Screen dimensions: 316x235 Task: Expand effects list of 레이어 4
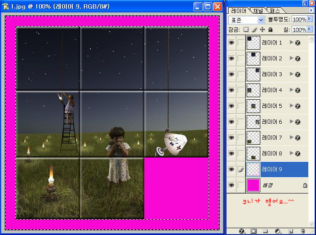[x=291, y=90]
